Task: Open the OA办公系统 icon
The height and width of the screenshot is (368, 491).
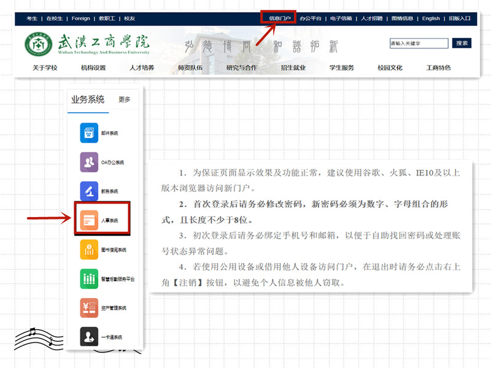Action: coord(89,163)
